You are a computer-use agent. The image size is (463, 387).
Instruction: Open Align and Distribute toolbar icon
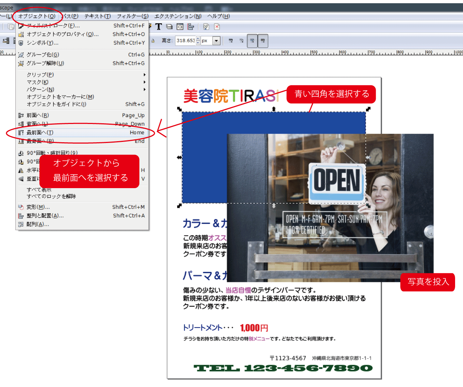pos(191,27)
